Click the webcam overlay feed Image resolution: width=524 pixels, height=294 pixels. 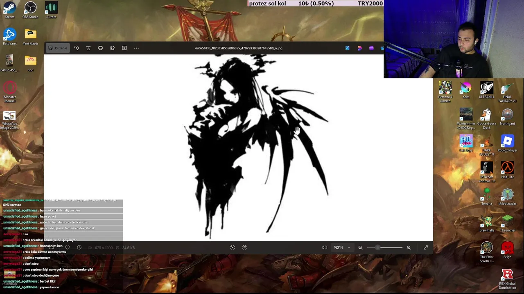tap(454, 39)
